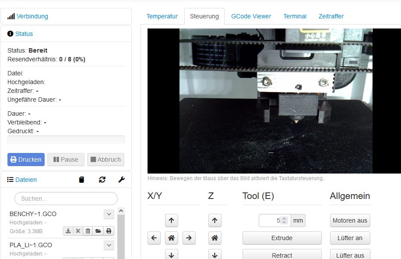Load BENCHY~1.GCO using the folder icon
The width and height of the screenshot is (401, 259).
coord(98,231)
